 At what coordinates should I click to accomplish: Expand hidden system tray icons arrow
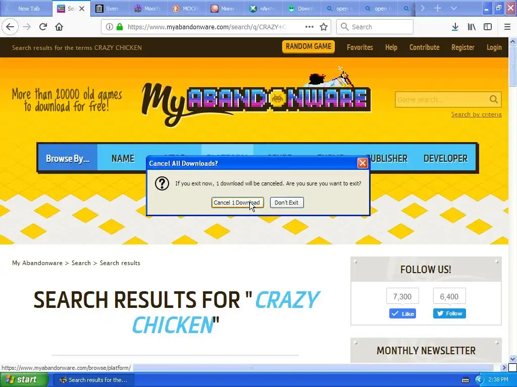point(479,380)
